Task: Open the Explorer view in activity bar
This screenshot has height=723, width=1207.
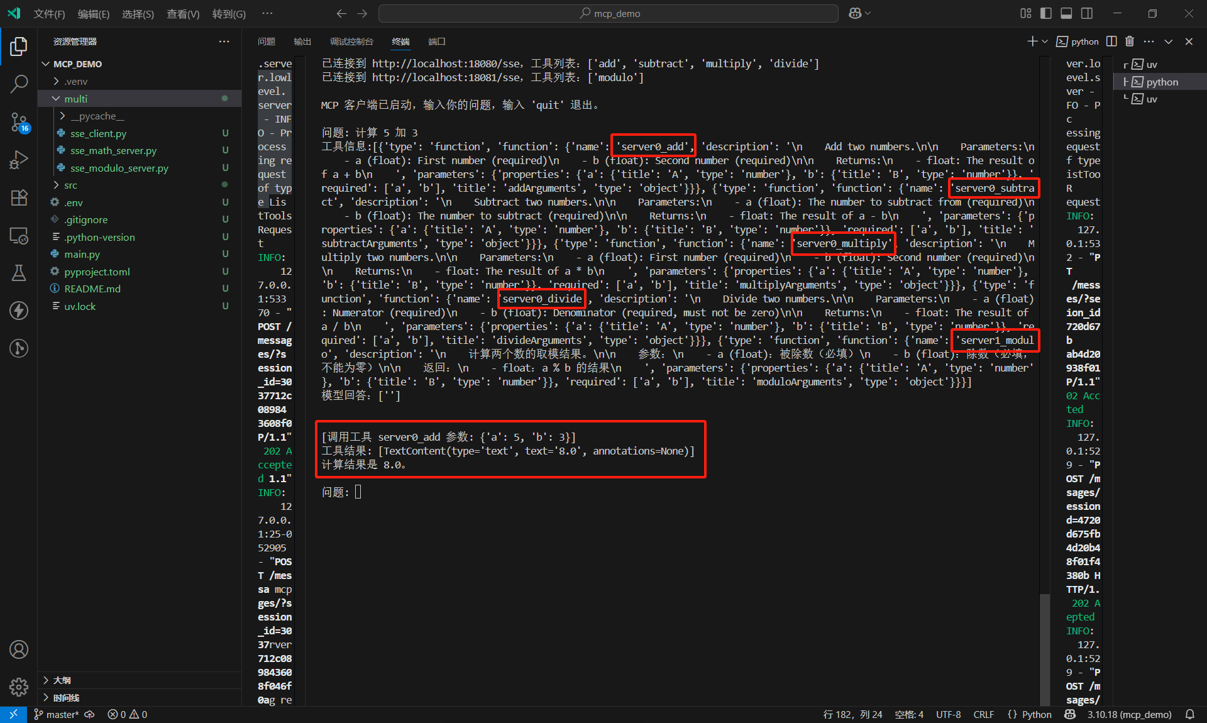Action: 19,46
